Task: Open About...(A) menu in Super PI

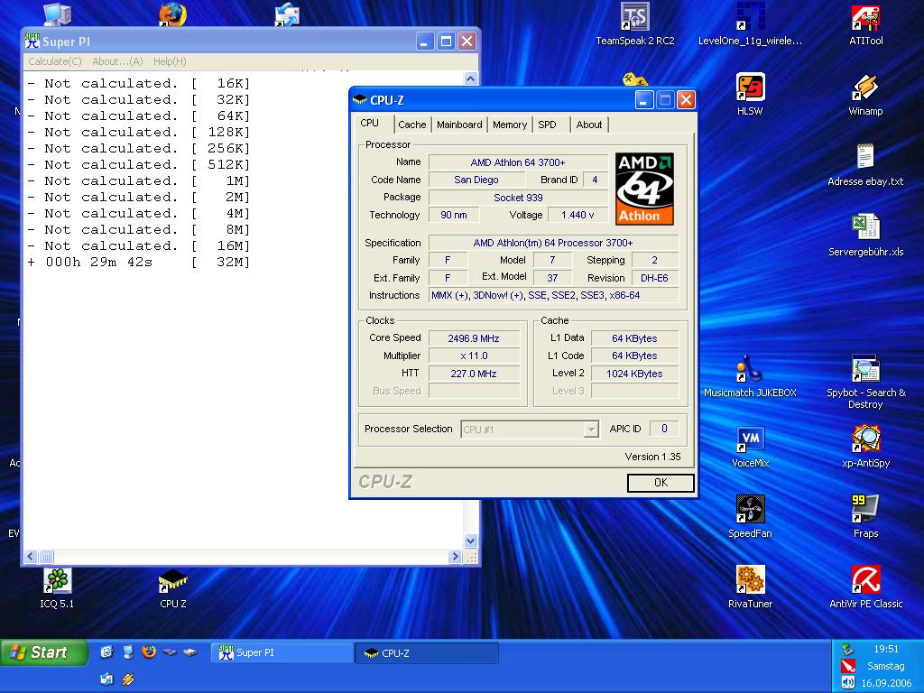Action: [117, 61]
